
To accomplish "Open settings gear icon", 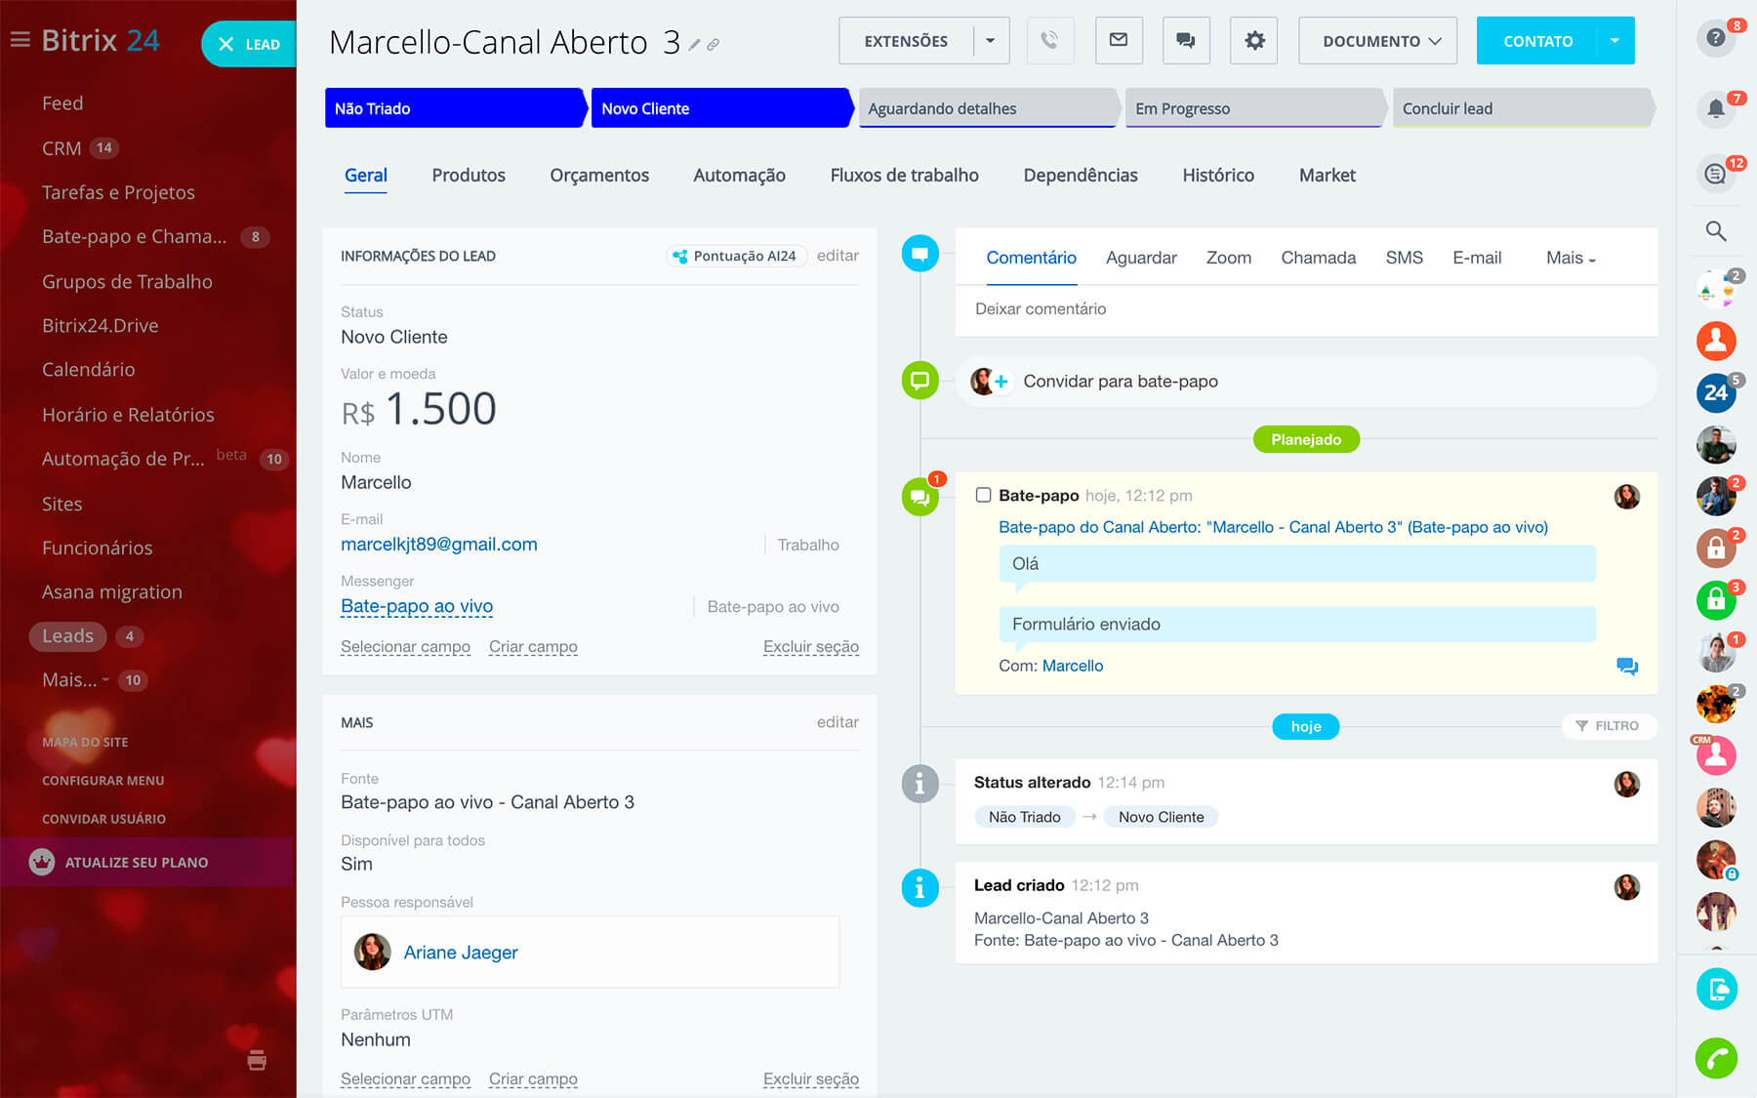I will pos(1254,41).
